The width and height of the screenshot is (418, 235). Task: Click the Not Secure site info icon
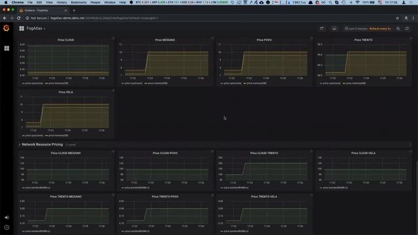pyautogui.click(x=27, y=18)
